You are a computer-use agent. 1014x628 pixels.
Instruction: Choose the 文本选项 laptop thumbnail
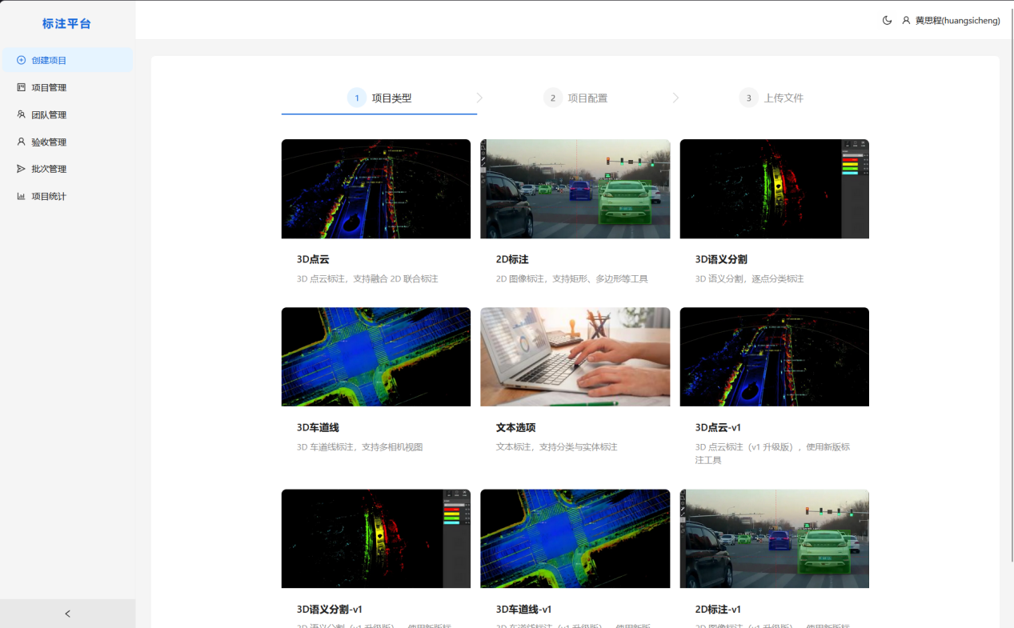pos(575,357)
